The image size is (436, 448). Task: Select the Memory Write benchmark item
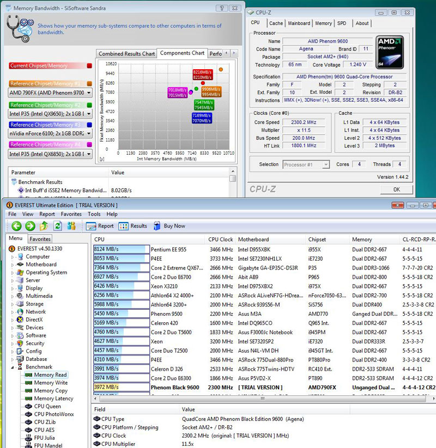point(46,383)
